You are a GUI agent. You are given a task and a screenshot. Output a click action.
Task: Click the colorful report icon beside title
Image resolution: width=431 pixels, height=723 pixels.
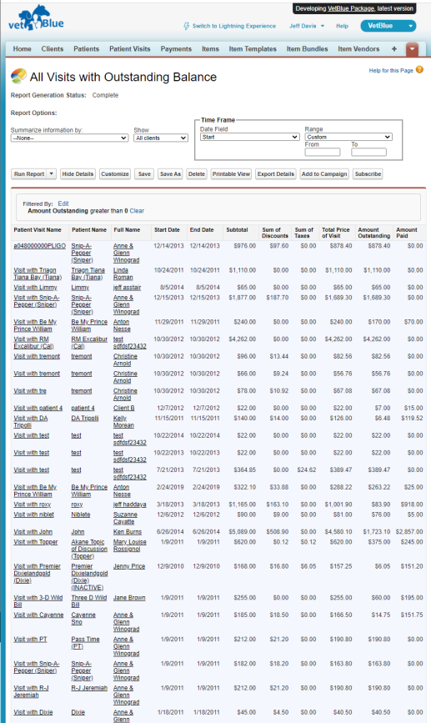click(x=18, y=76)
